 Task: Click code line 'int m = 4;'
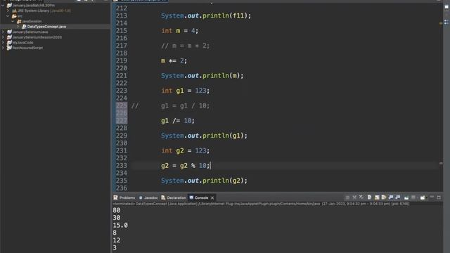tap(180, 31)
